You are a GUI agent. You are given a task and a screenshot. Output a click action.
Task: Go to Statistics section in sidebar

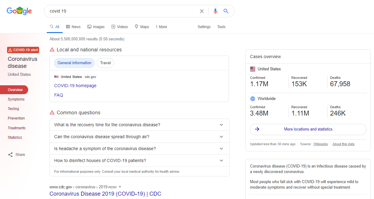coord(15,138)
